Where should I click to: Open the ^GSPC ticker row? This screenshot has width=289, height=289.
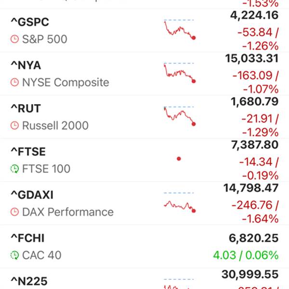144,31
